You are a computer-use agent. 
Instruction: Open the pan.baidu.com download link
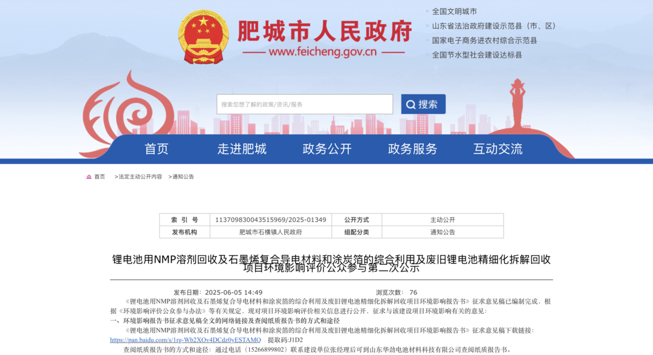click(x=186, y=340)
